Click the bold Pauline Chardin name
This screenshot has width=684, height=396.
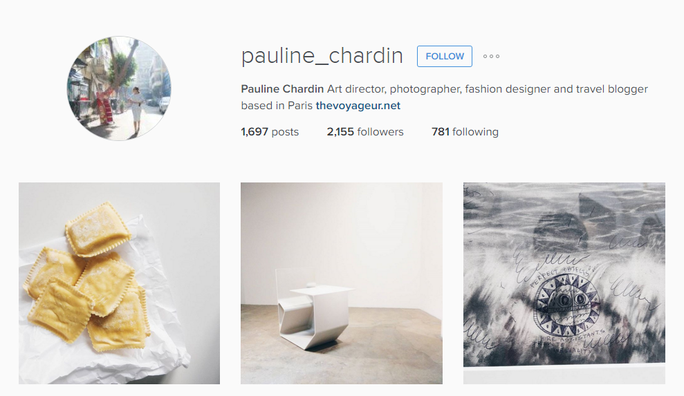coord(282,89)
